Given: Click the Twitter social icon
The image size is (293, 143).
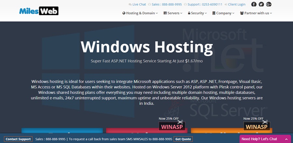Looking at the screenshot, I should pos(261,4).
